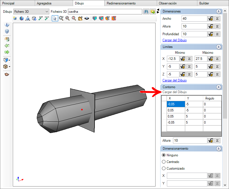Click the Profundidad input field
The height and width of the screenshot is (189, 229).
(194, 34)
